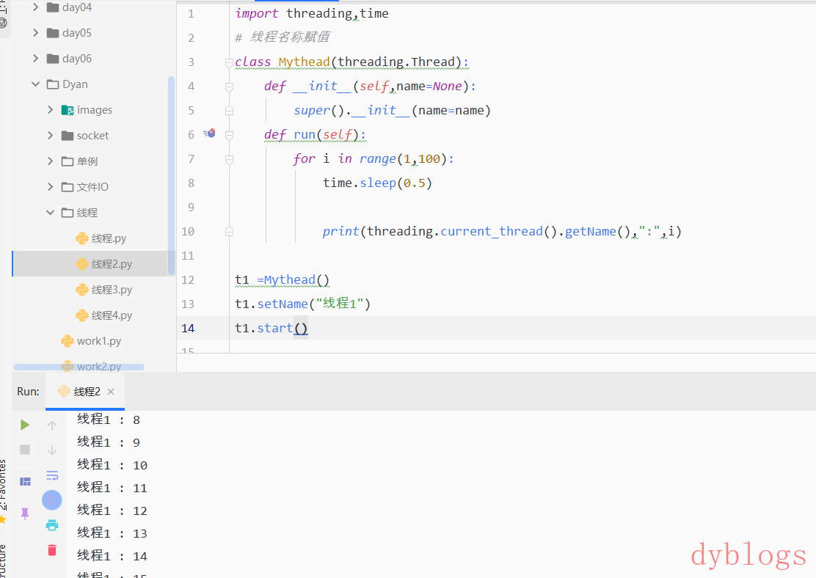This screenshot has width=816, height=578.
Task: Click the override method gutter icon on line 6
Action: pyautogui.click(x=210, y=133)
